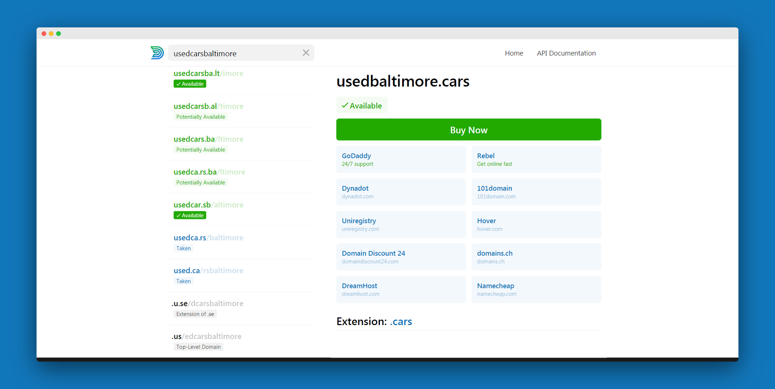This screenshot has height=389, width=775.
Task: Select the usedca.rs/baltimore result
Action: (x=242, y=243)
